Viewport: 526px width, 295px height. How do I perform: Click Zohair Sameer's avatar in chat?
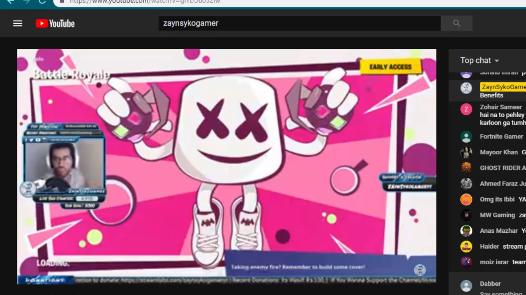pyautogui.click(x=466, y=109)
